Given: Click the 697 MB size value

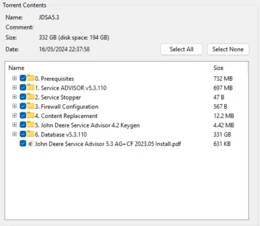Looking at the screenshot, I should click(223, 88).
